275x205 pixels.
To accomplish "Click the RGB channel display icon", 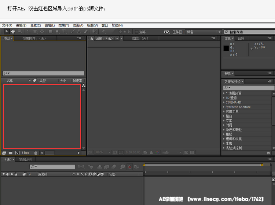I will [x=157, y=152].
